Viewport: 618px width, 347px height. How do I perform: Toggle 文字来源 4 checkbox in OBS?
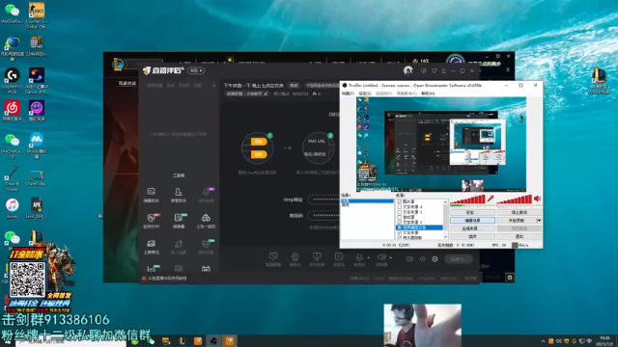click(399, 206)
